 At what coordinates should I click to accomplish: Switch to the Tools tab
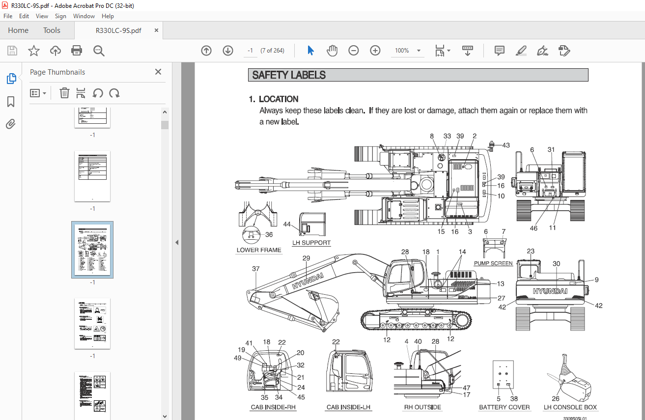[52, 30]
